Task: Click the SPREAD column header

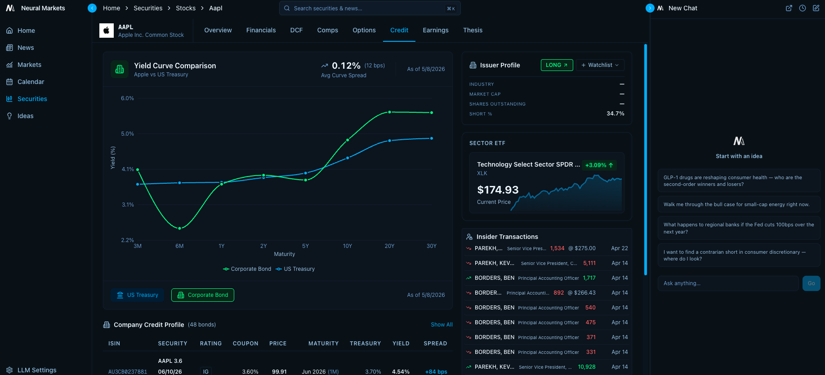Action: pos(435,344)
